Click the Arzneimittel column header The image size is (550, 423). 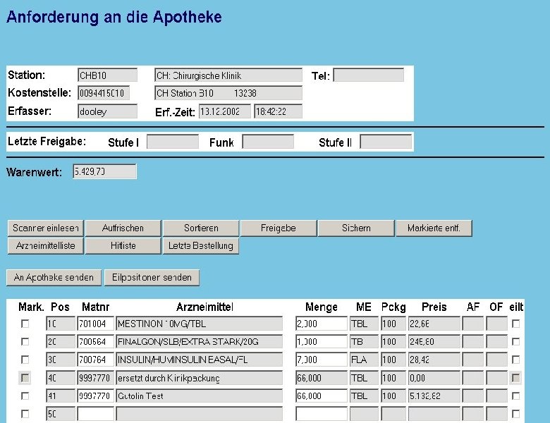(x=205, y=307)
